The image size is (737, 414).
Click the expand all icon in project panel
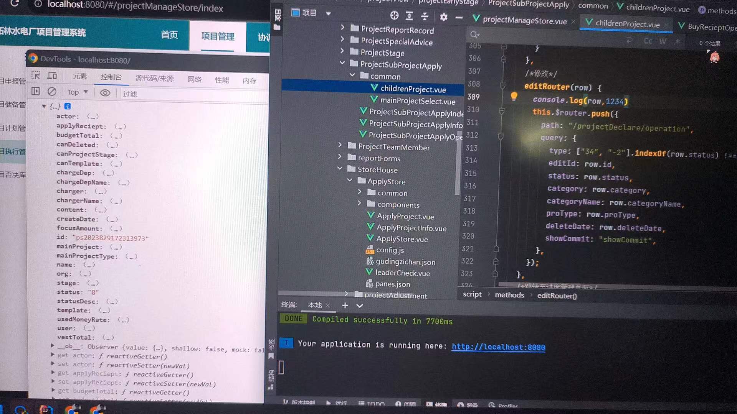(x=410, y=16)
